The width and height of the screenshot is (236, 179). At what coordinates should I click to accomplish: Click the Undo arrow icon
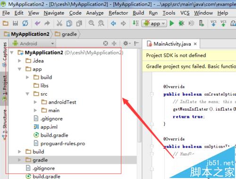tap(37, 24)
